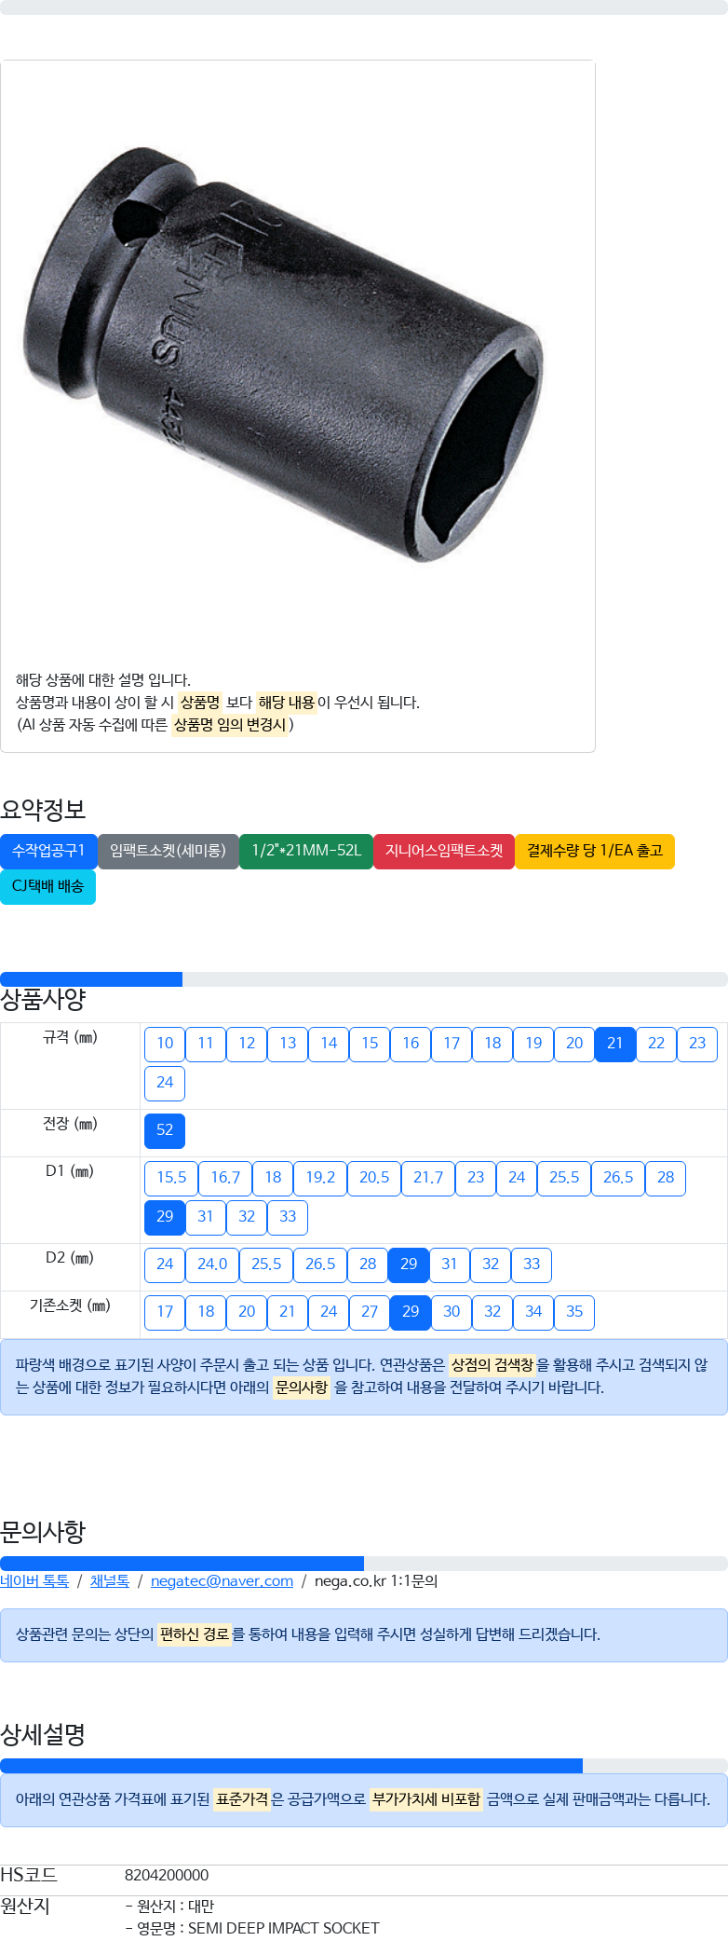This screenshot has width=728, height=1941.
Task: Choose 기존소켓 size 35
Action: [574, 1312]
